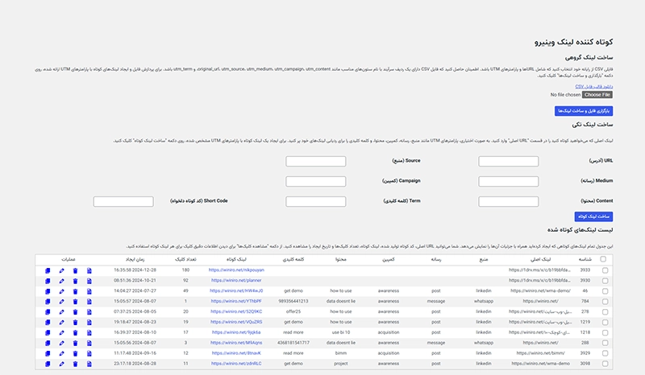Focus the Source input field

pyautogui.click(x=316, y=161)
